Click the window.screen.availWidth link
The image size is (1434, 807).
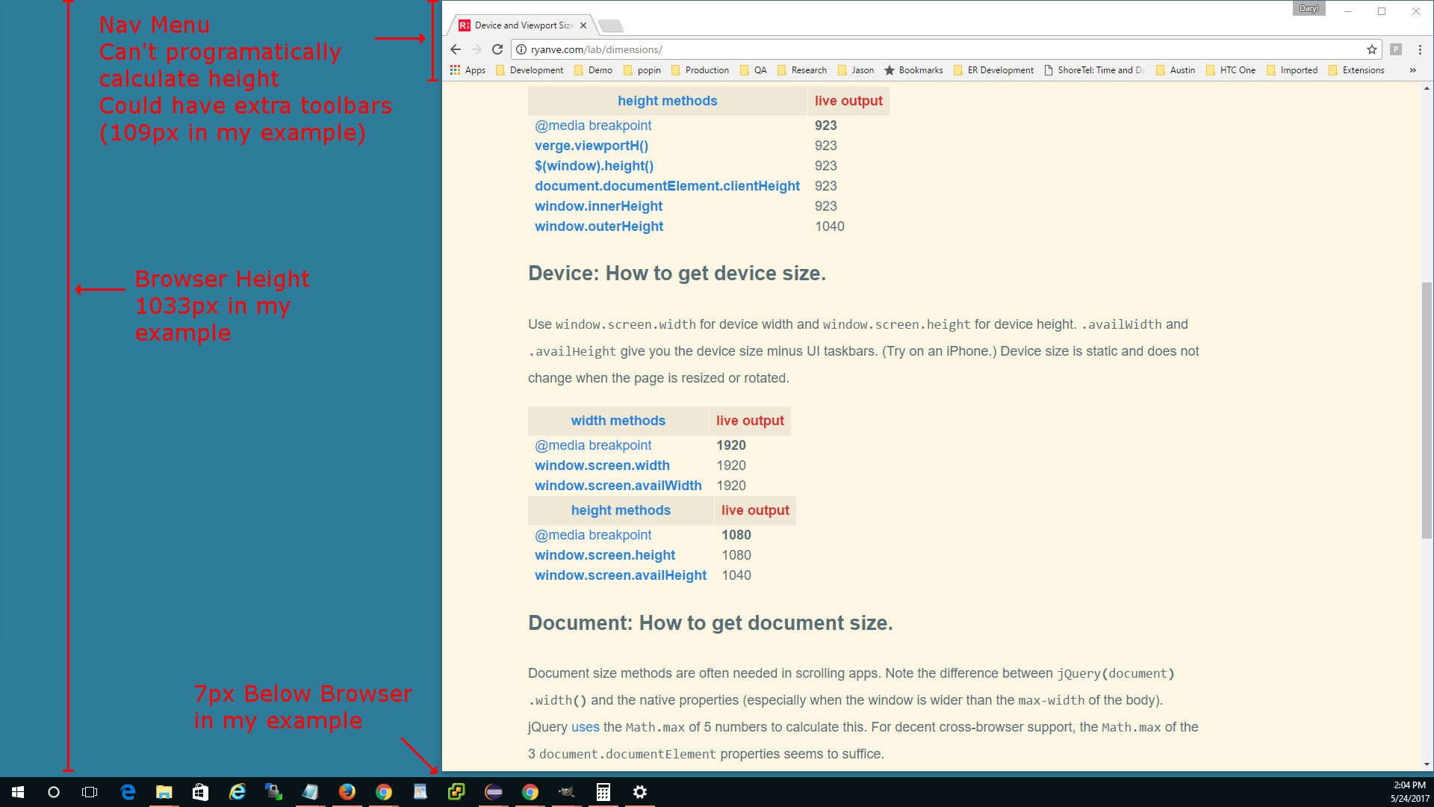[x=618, y=486]
